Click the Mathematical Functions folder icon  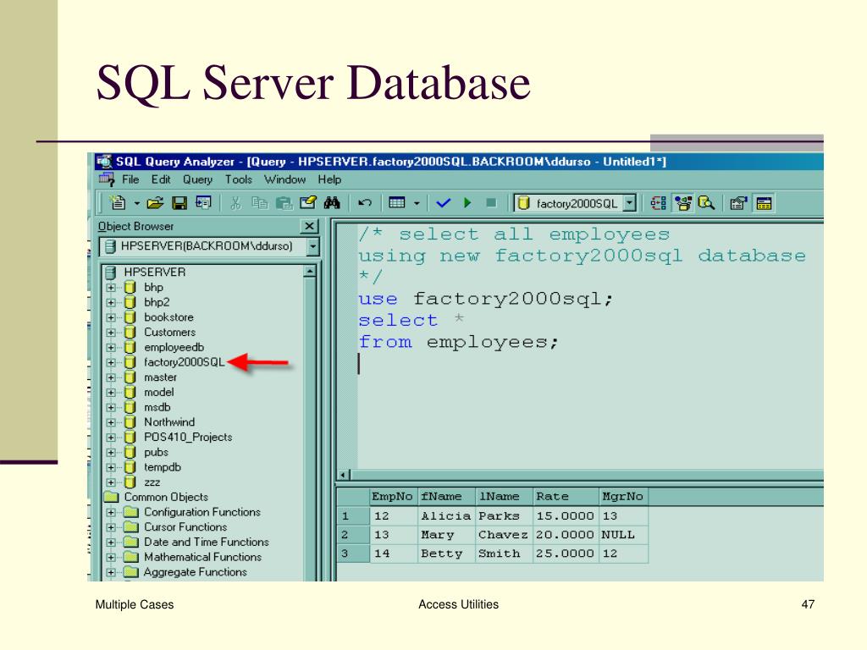pos(131,557)
